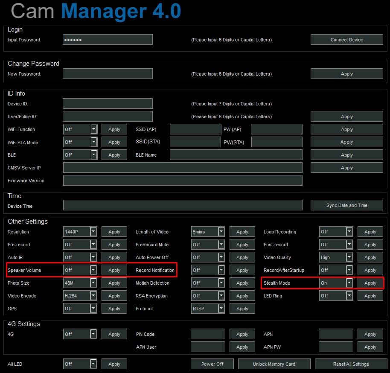This screenshot has height=373, width=390.
Task: Open the Protocol dropdown showing RTSP
Action: point(208,309)
